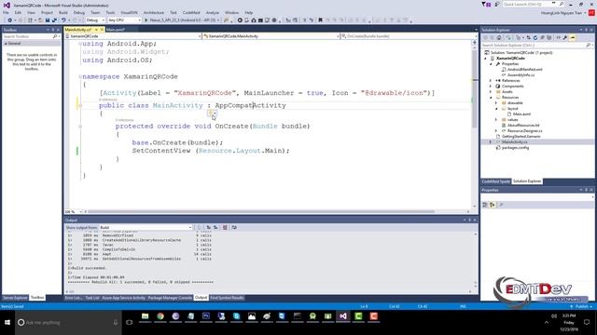
Task: Click the Toolbox search magnifier icon
Action: (55, 36)
